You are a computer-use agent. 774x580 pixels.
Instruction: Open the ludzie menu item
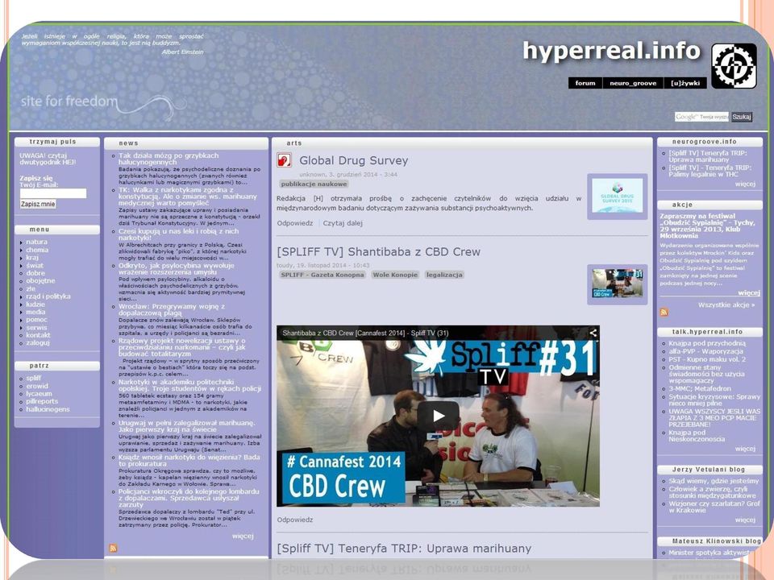35,304
